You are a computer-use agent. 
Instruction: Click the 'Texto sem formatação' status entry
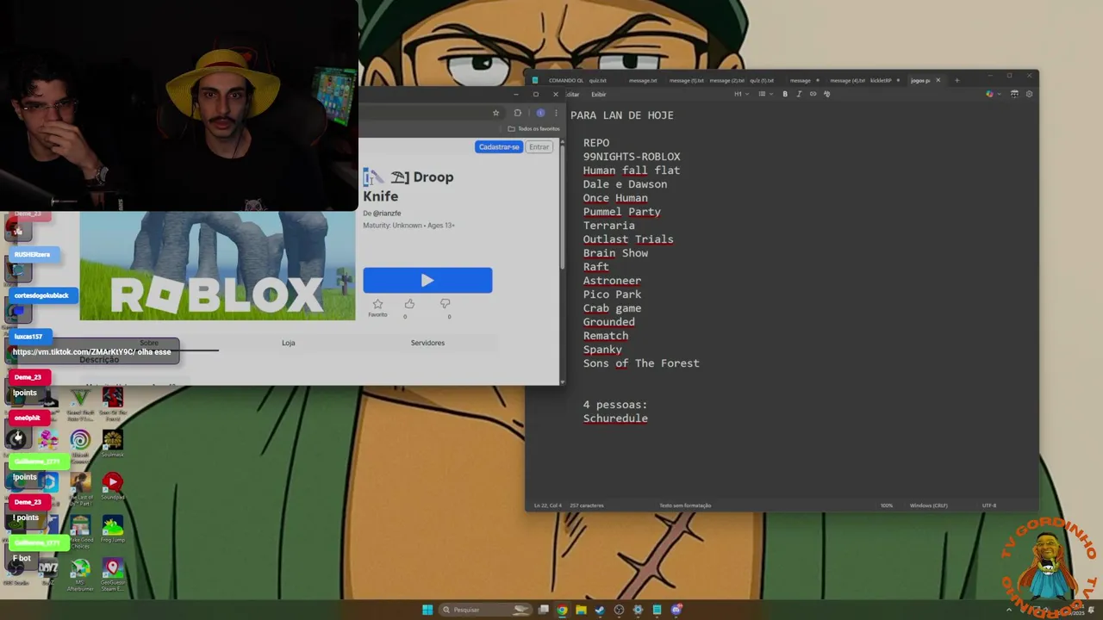(x=685, y=505)
